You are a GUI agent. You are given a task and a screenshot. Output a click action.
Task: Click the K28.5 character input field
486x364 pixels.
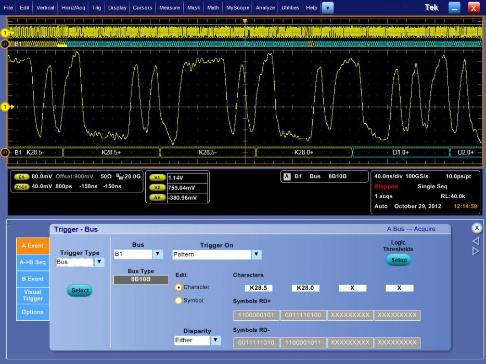tap(259, 288)
